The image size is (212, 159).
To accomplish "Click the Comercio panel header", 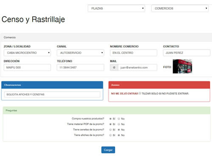I will click(106, 37).
